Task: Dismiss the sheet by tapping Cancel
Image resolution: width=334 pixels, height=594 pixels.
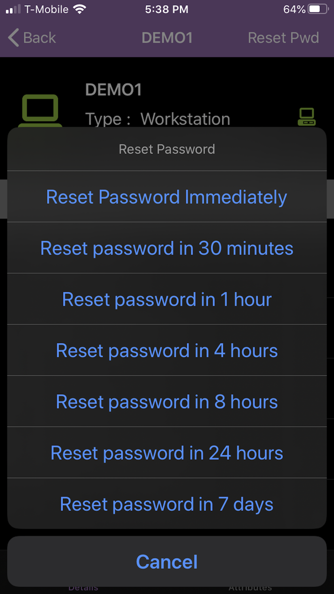Action: [167, 562]
